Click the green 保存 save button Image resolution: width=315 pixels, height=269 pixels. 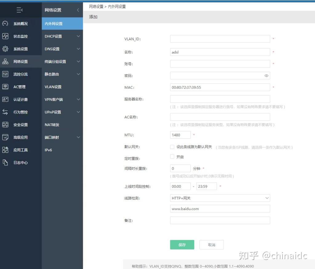click(x=182, y=244)
